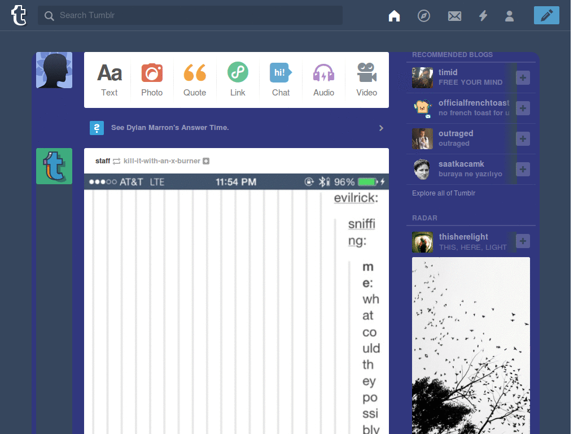Viewport: 578px width, 434px height.
Task: Click the evilrick username in post
Action: coord(356,198)
